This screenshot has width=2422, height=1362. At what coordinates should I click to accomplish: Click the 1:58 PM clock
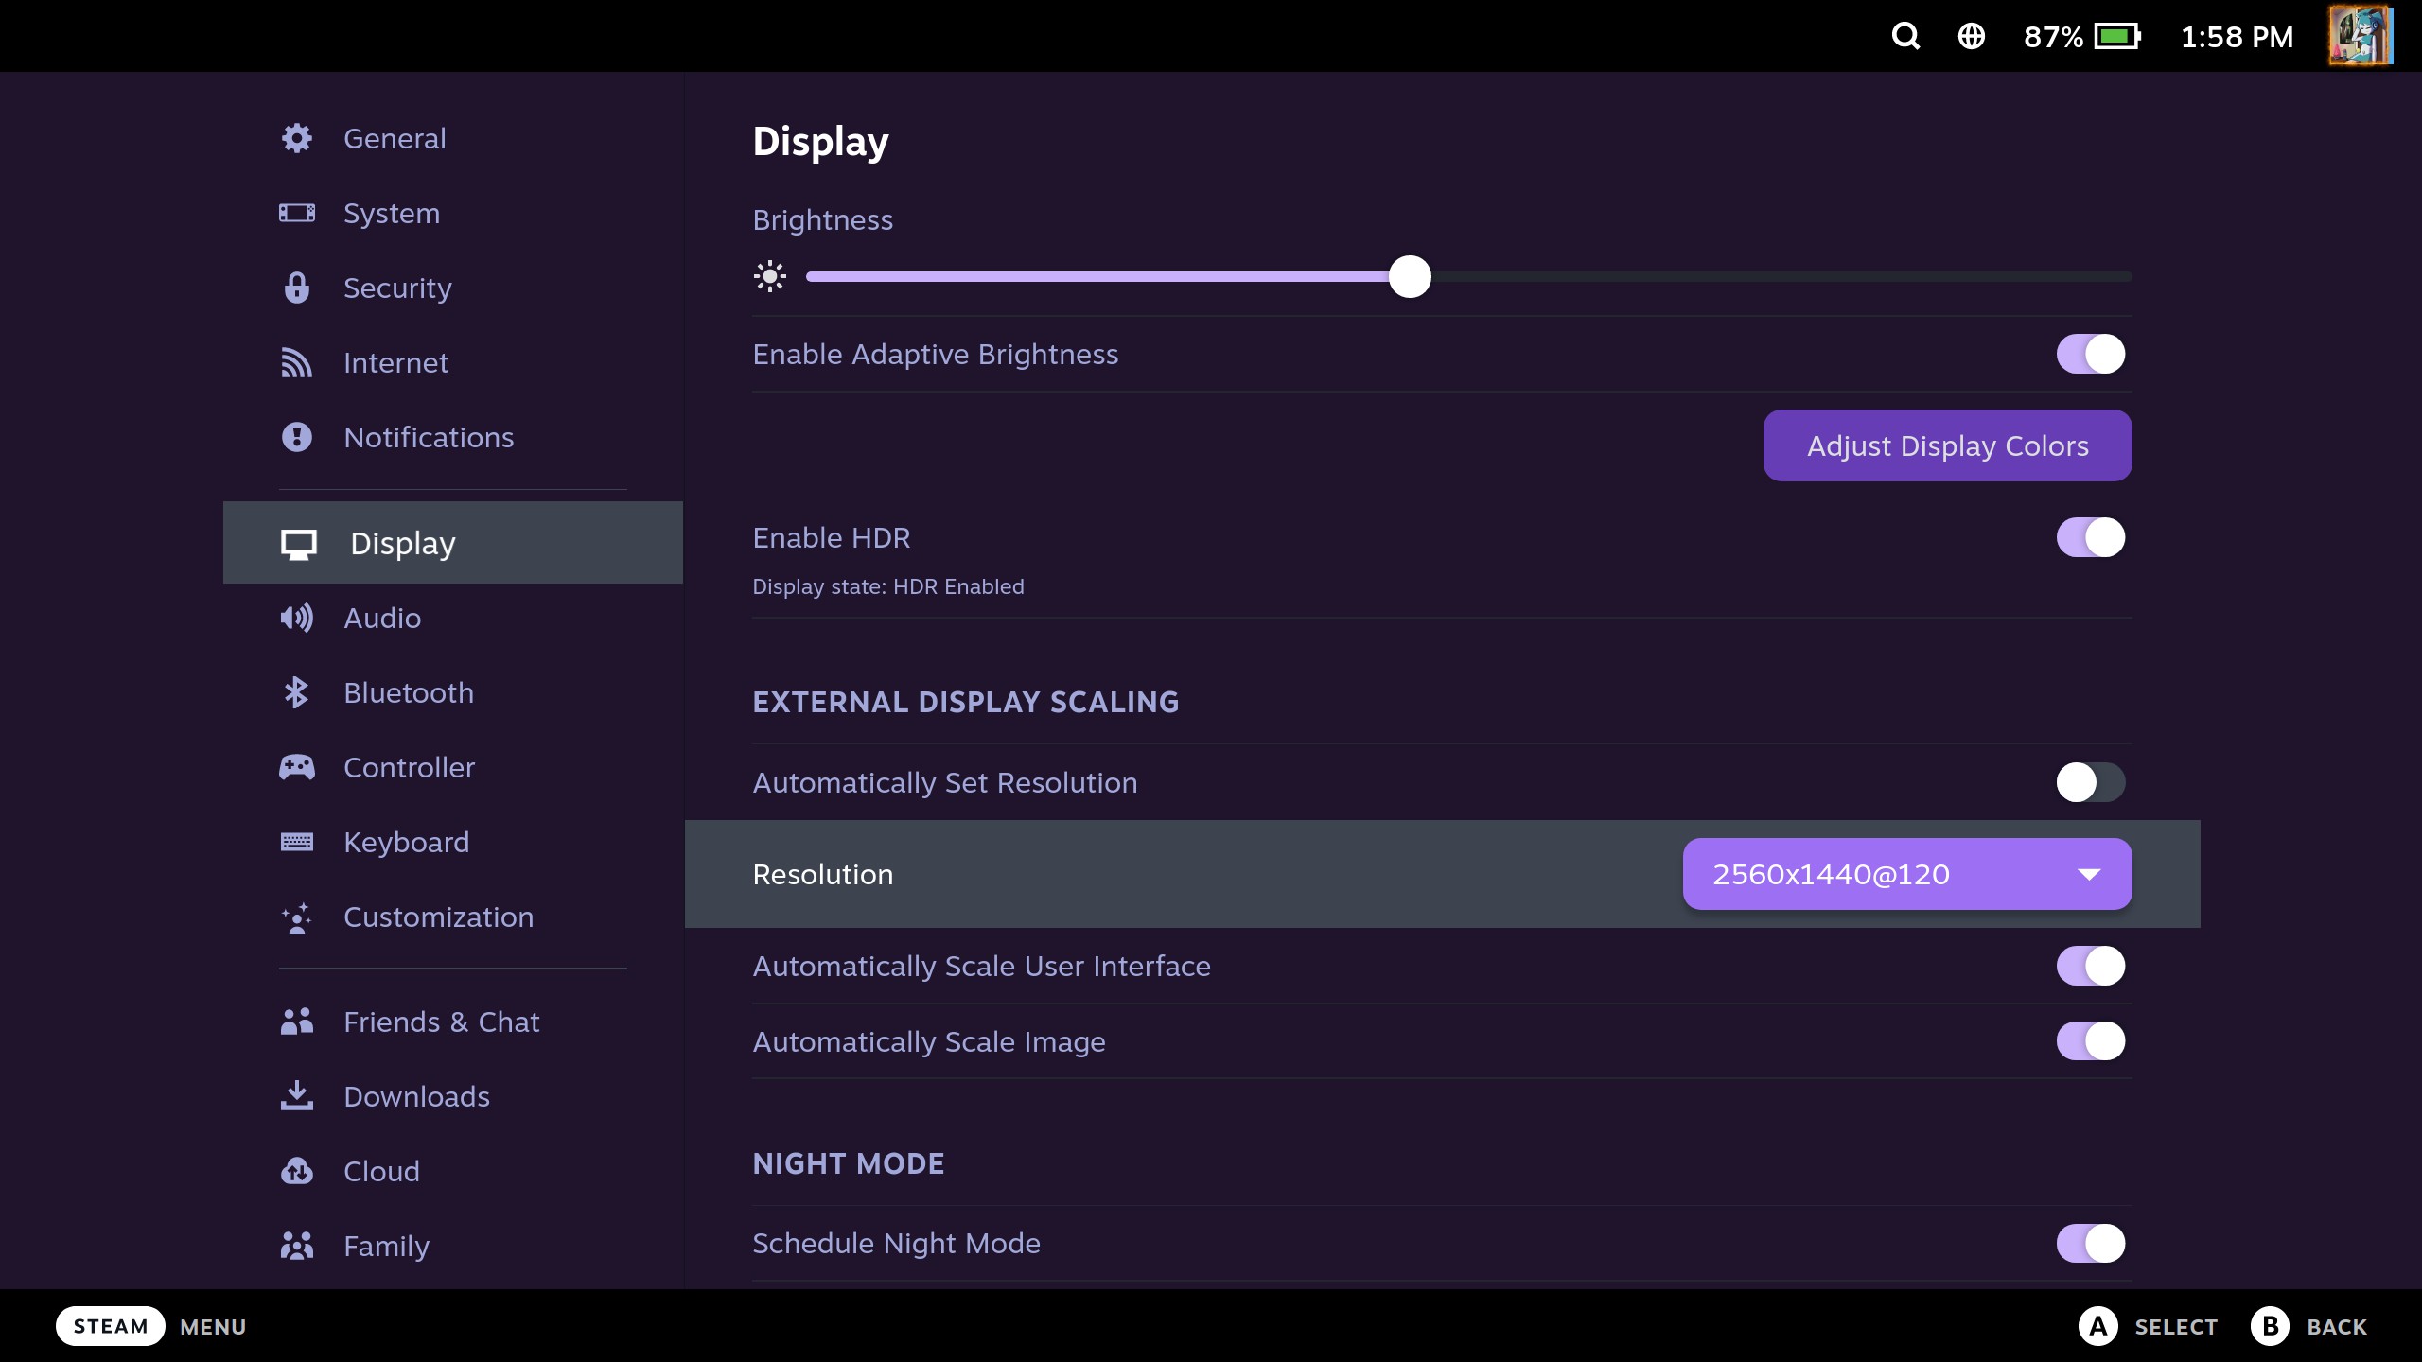coord(2237,37)
